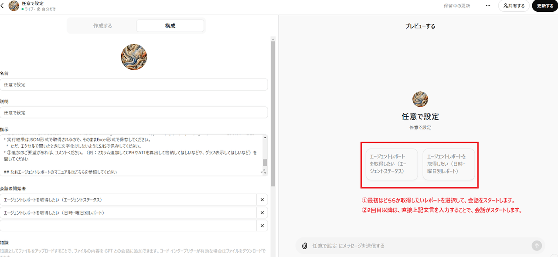
Task: Click the left panel vertical scrollbar
Action: pos(273,113)
